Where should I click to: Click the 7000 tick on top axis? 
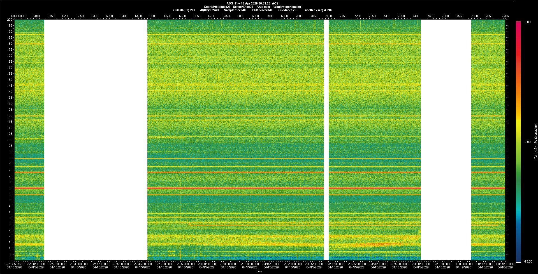point(299,16)
